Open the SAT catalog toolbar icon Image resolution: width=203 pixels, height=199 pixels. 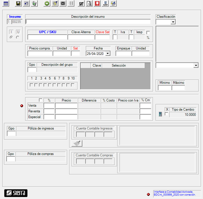(81, 3)
